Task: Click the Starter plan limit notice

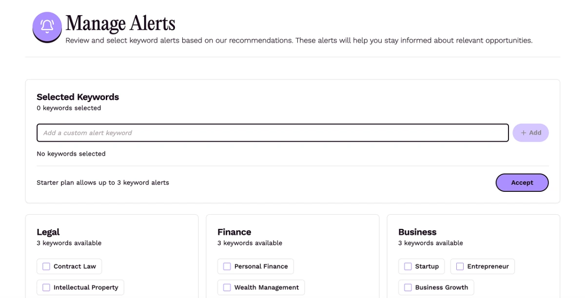Action: [x=103, y=183]
